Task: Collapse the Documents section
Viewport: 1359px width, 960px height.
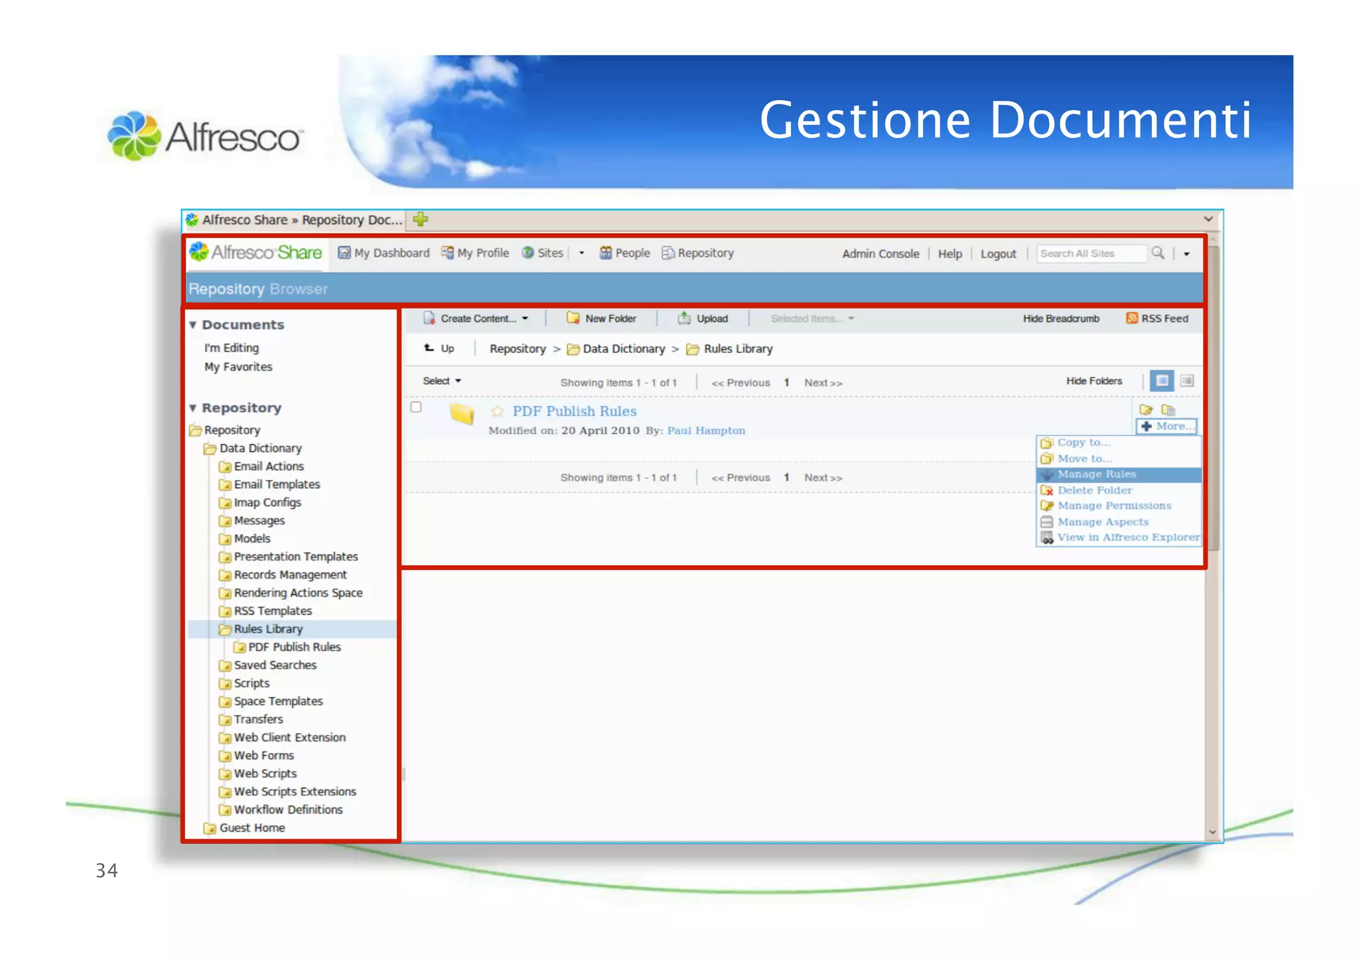Action: coord(193,324)
